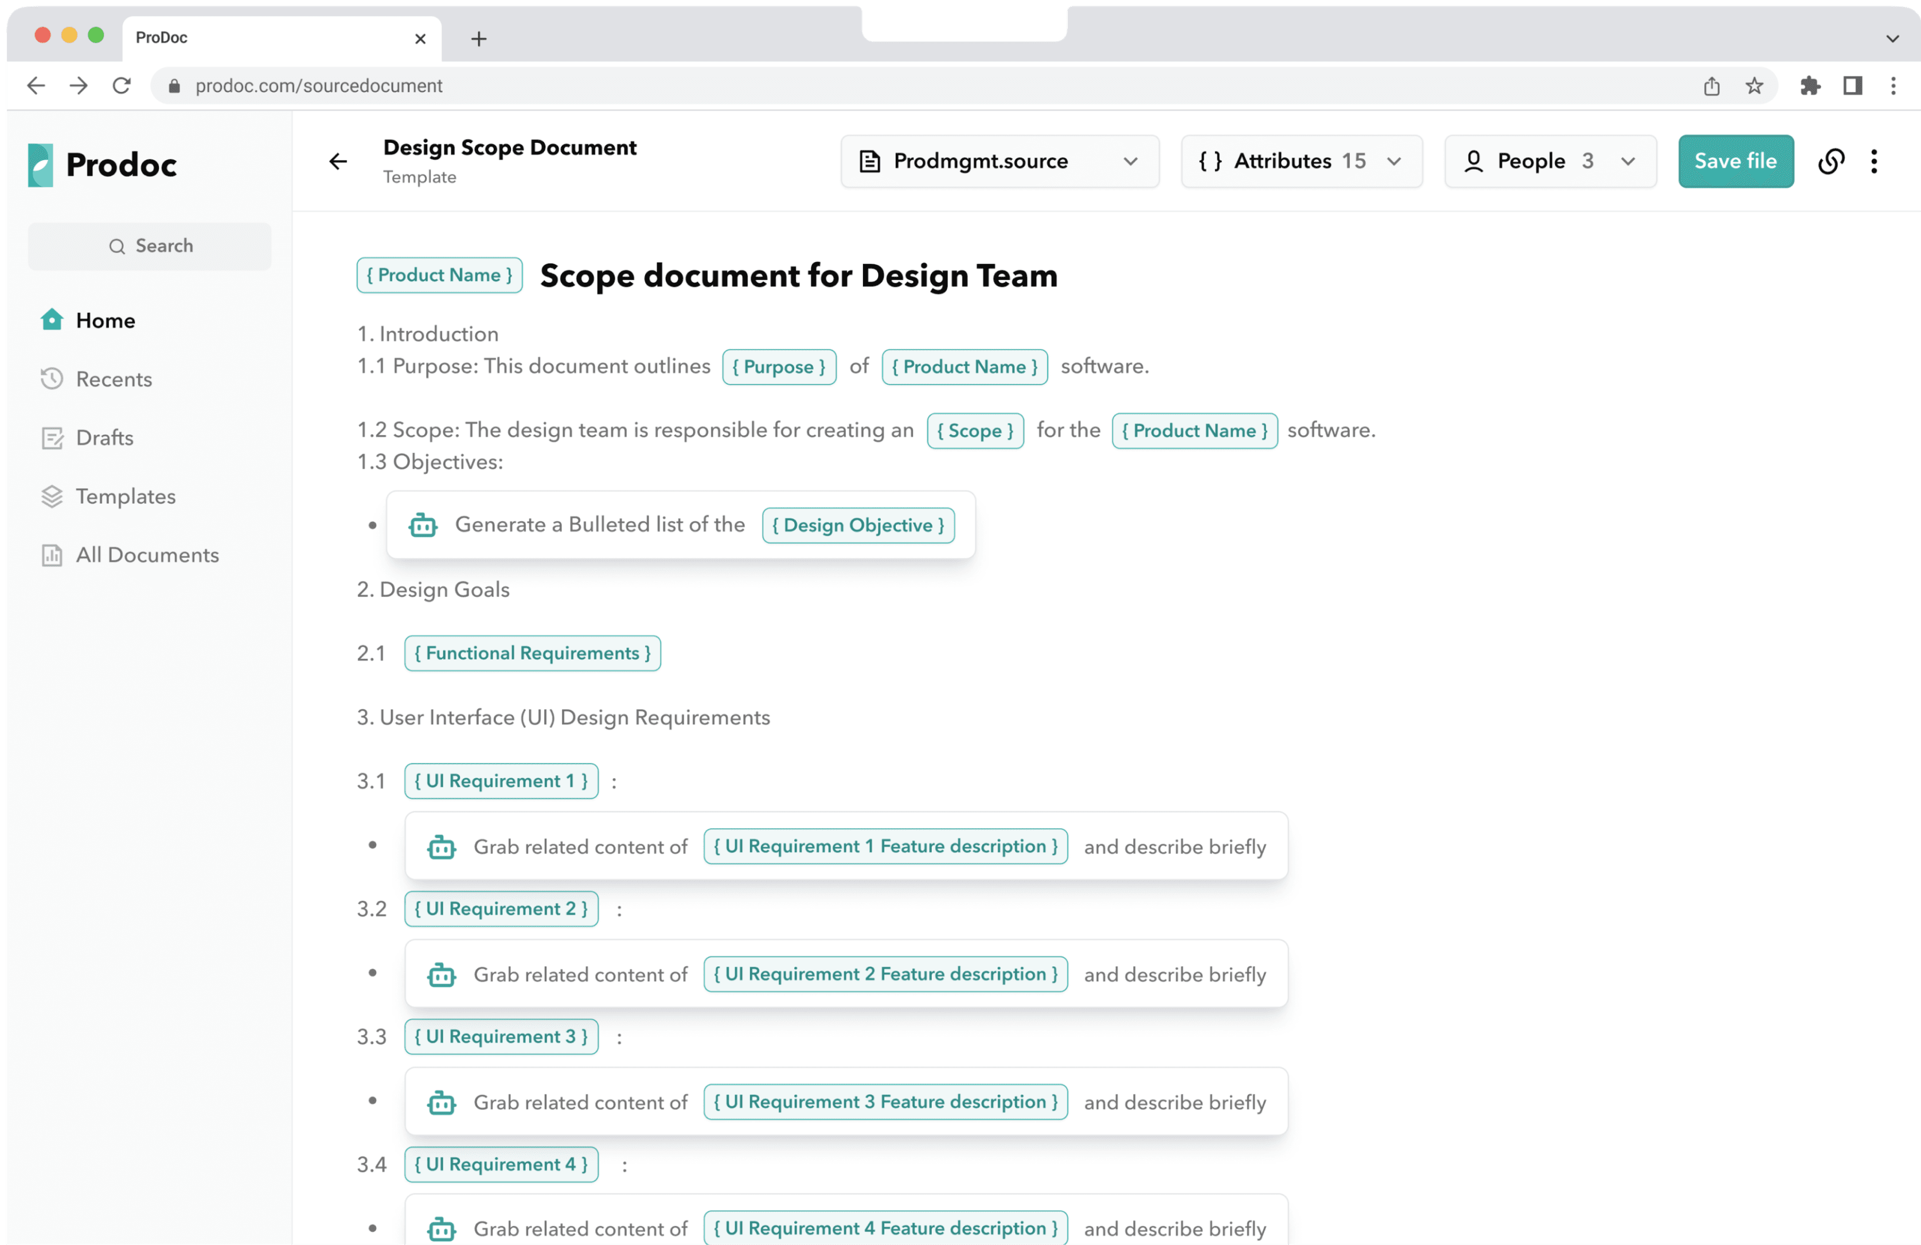Open the People 3 dropdown
This screenshot has height=1245, width=1921.
click(1550, 162)
